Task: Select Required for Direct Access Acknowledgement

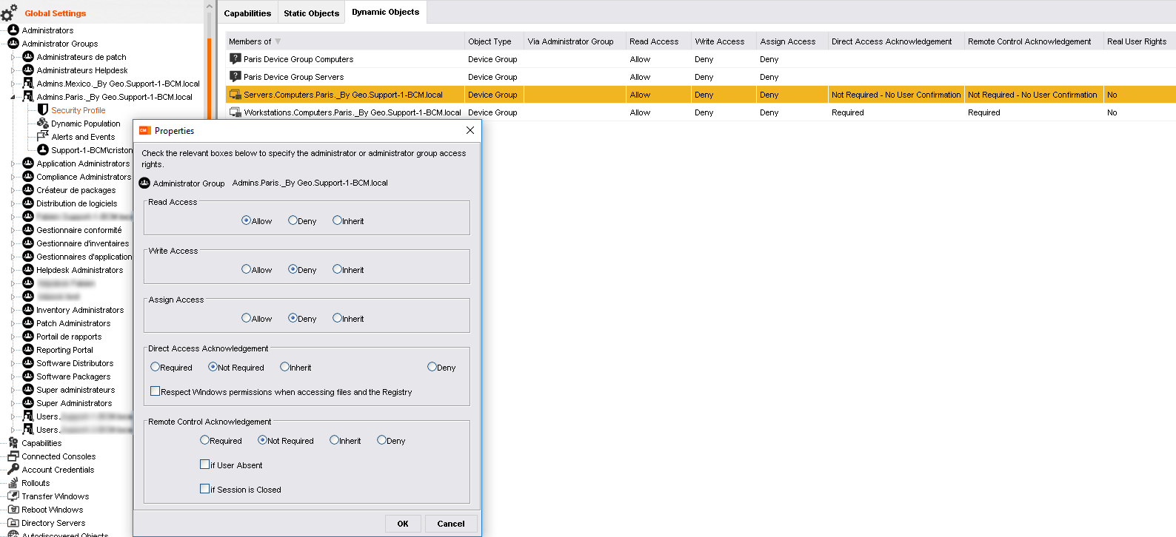Action: point(155,367)
